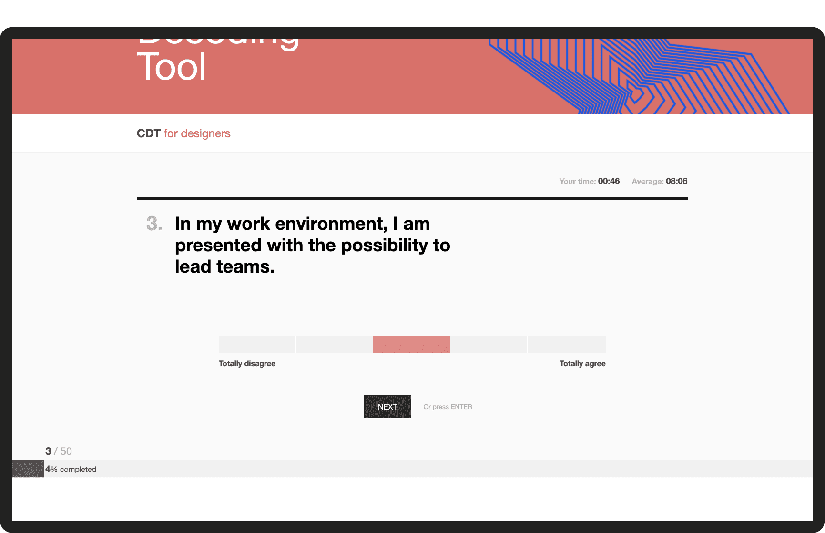Image resolution: width=825 pixels, height=533 pixels.
Task: Select the rightmost rating box for totally agree
Action: (x=567, y=345)
